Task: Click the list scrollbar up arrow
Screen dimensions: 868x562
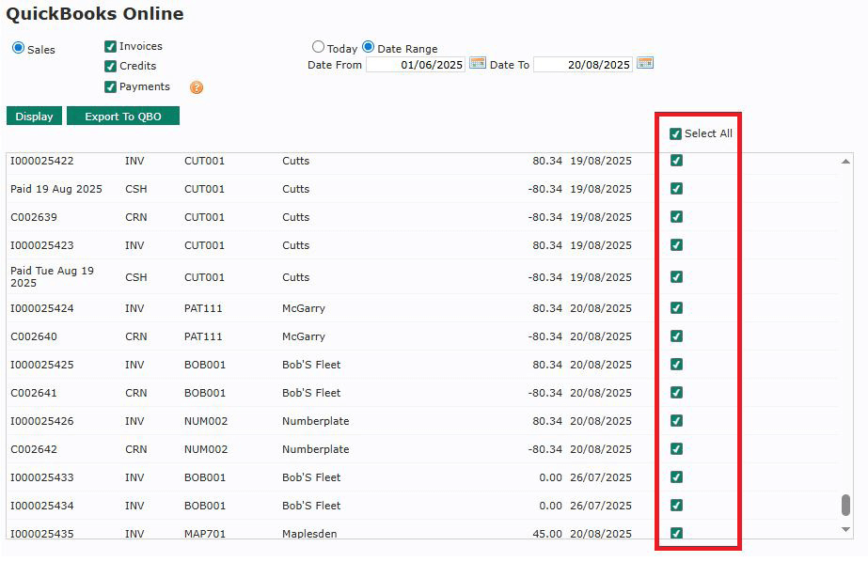Action: (845, 162)
